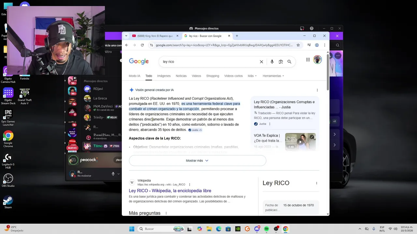Open AI overview more options menu
The image size is (417, 234).
317,90
